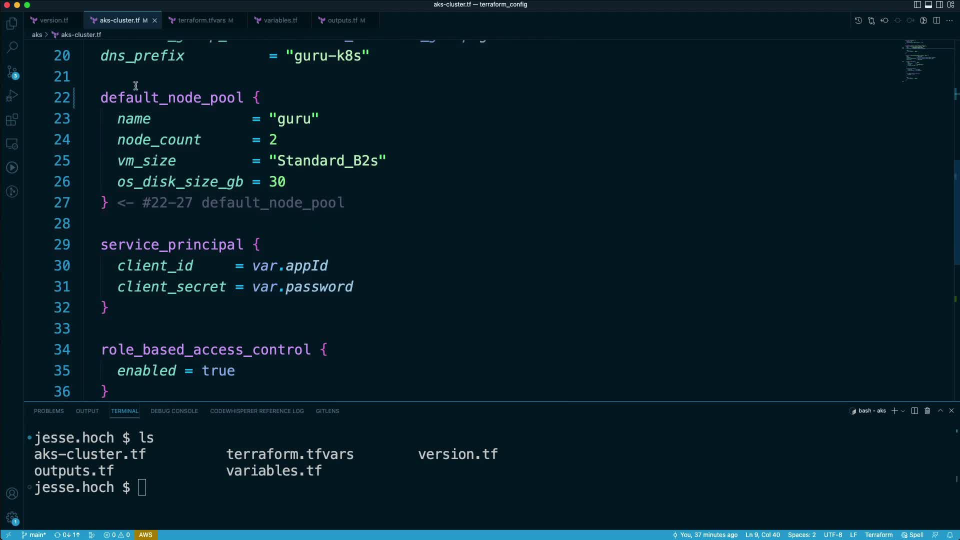Open editor More Actions ellipsis menu
The image size is (960, 540).
(949, 20)
